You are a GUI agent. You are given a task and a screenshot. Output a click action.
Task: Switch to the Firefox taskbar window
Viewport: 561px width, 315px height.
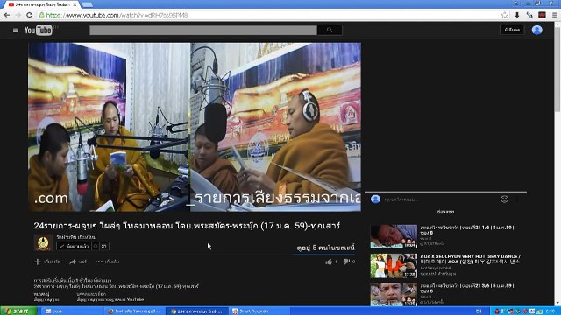(x=134, y=311)
